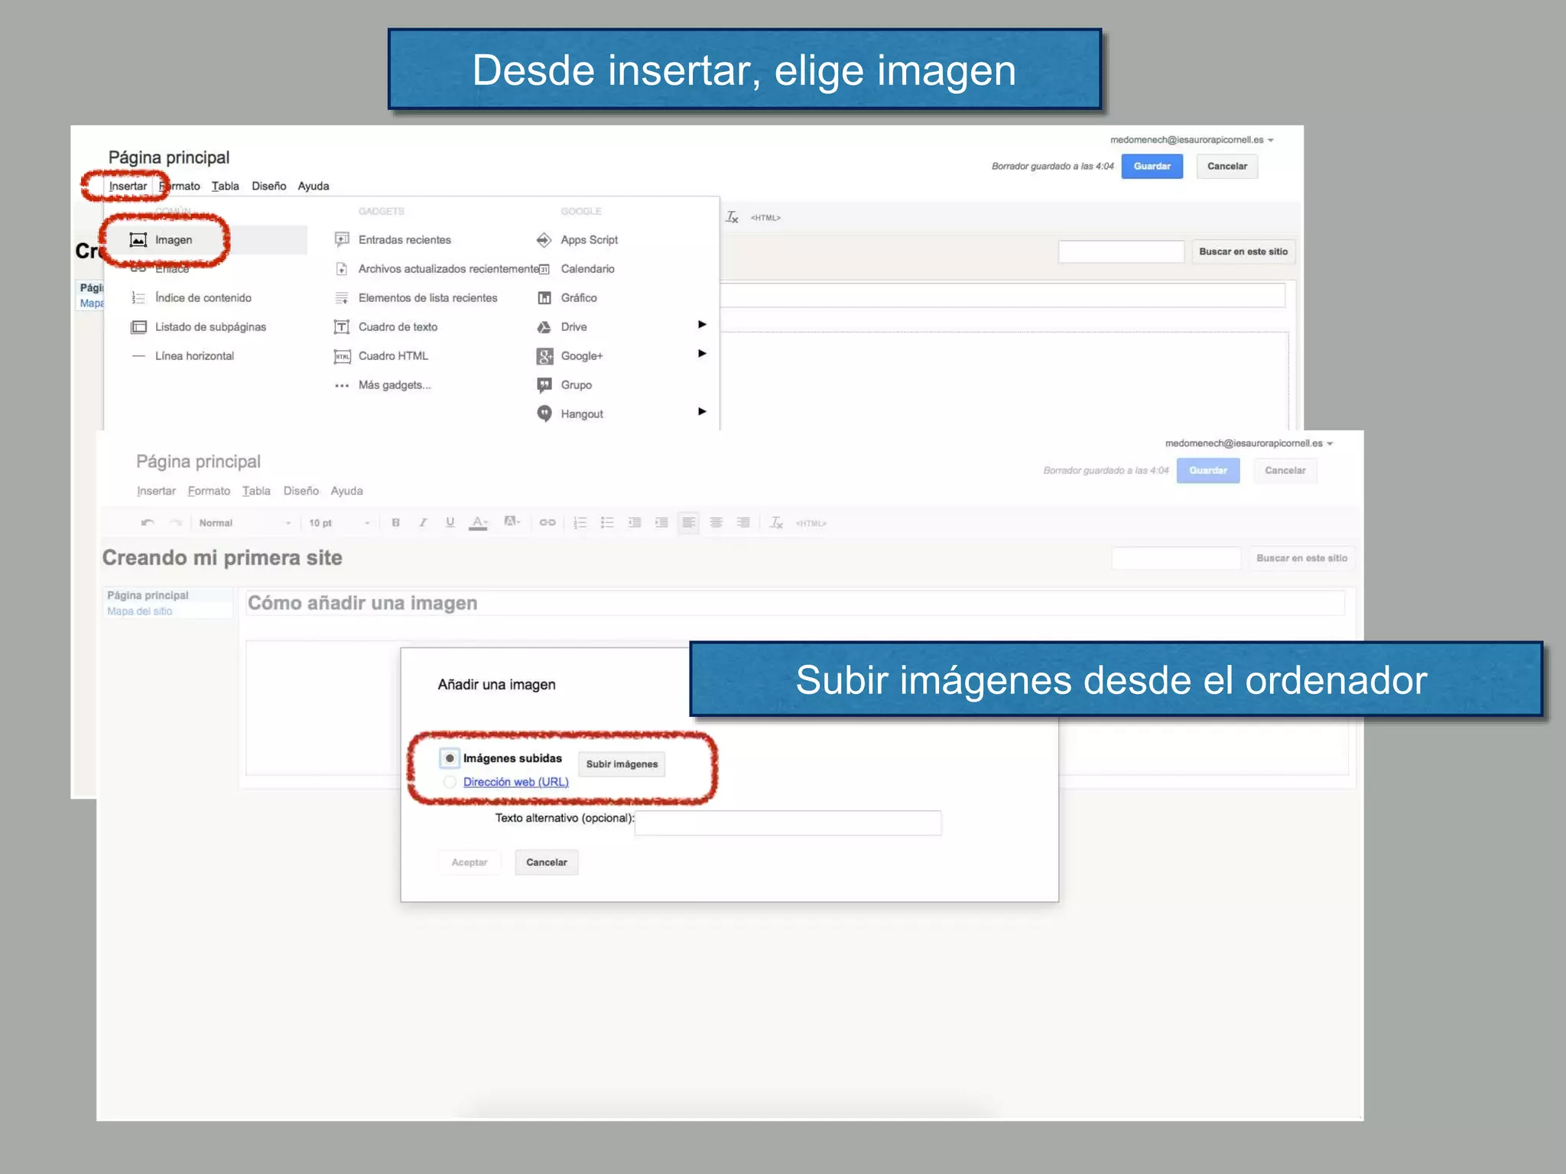This screenshot has height=1174, width=1566.
Task: Click the HTML button in upper editor toolbar
Action: click(765, 218)
